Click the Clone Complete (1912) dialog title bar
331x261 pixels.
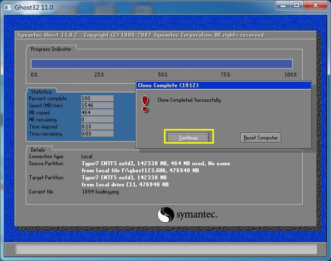click(x=223, y=85)
